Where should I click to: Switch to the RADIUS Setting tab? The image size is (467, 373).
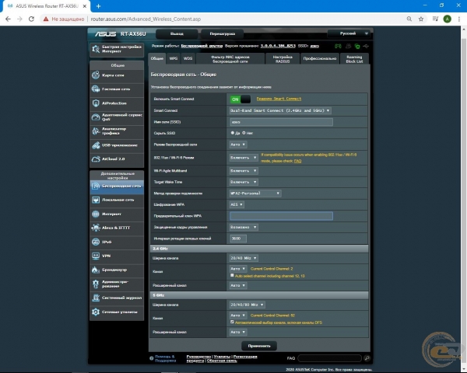click(283, 59)
